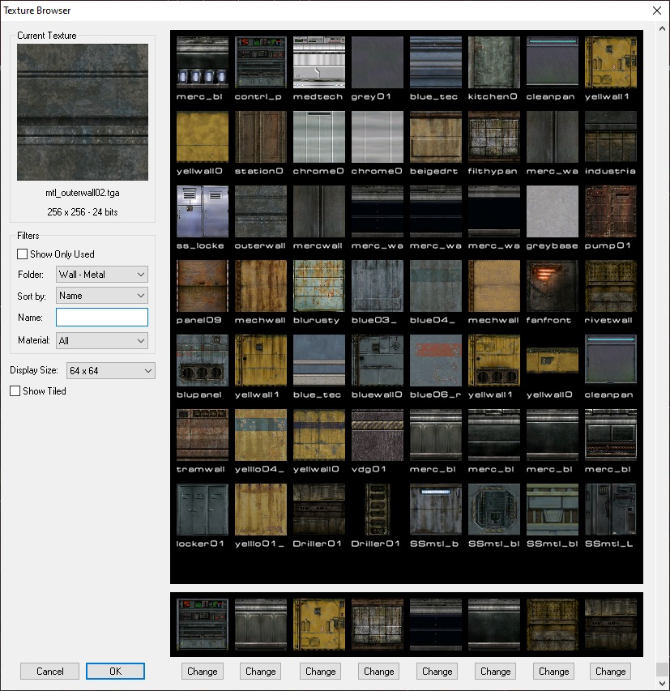This screenshot has height=691, width=670.
Task: Click the Current Texture preview image
Action: tap(83, 112)
